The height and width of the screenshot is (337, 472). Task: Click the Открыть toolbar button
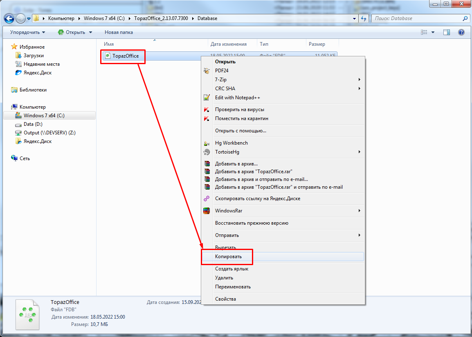[x=72, y=32]
